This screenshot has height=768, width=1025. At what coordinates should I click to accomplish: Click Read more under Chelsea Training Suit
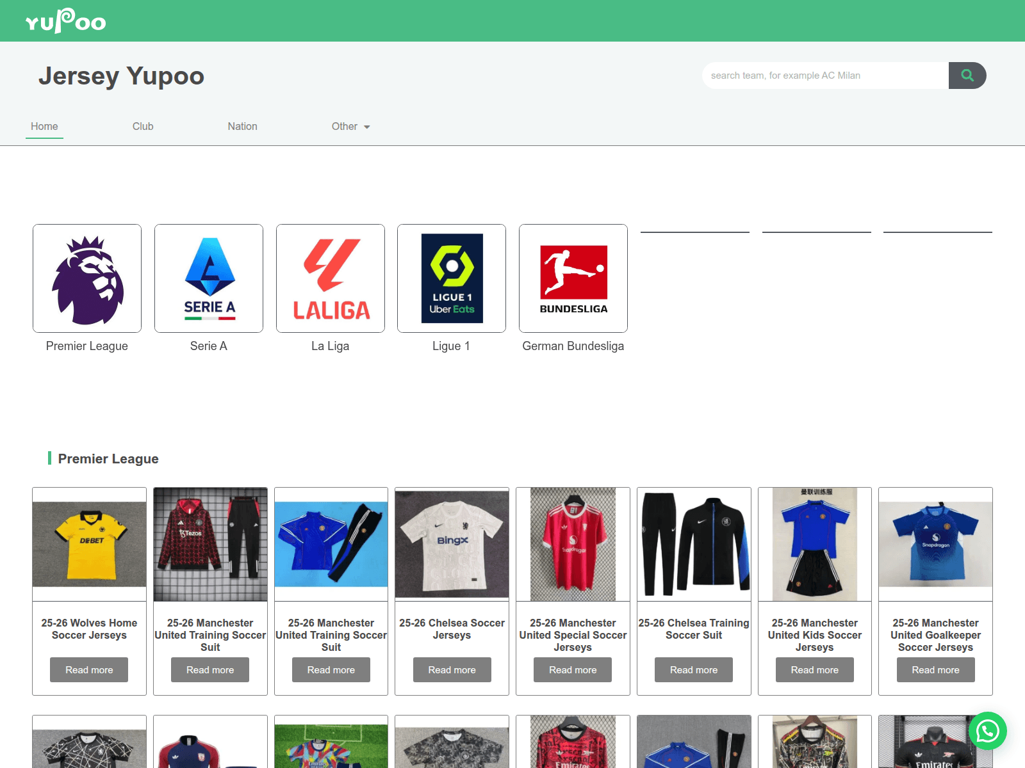coord(694,669)
